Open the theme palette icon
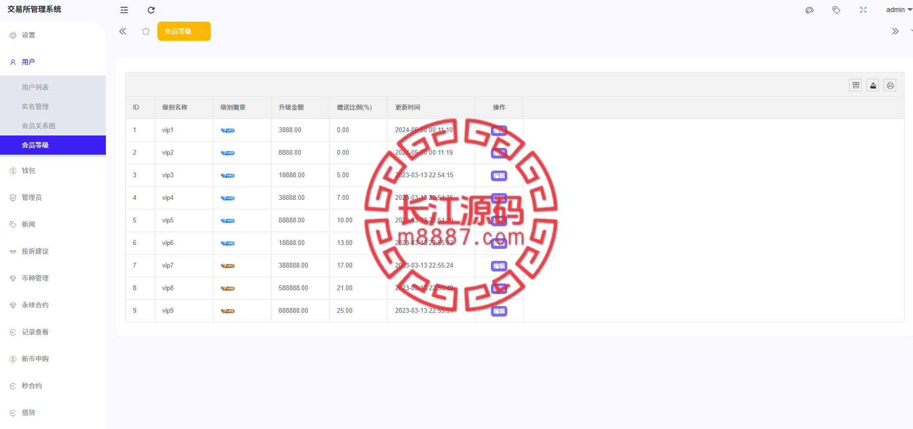 [x=810, y=10]
